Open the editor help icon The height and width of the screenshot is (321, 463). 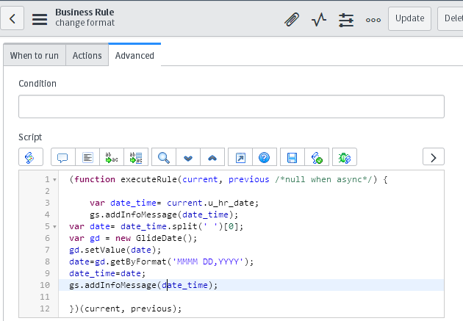[265, 157]
